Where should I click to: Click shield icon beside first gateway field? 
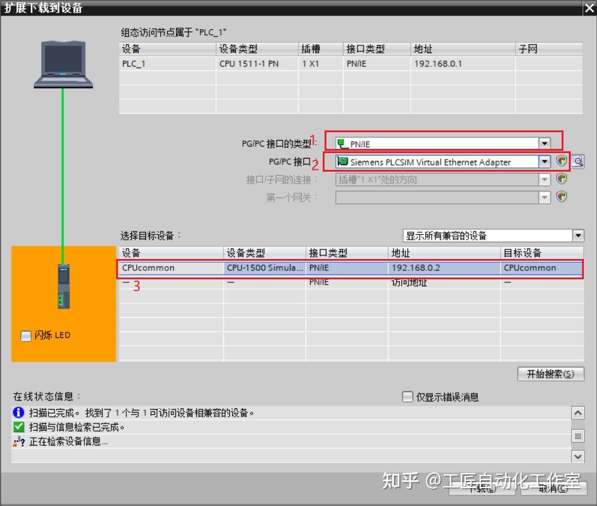561,197
